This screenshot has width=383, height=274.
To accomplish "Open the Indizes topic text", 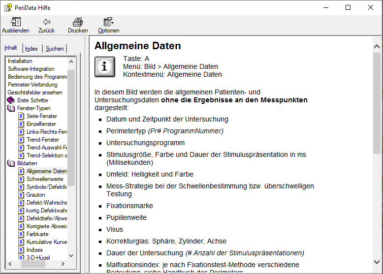I will point(34,249).
